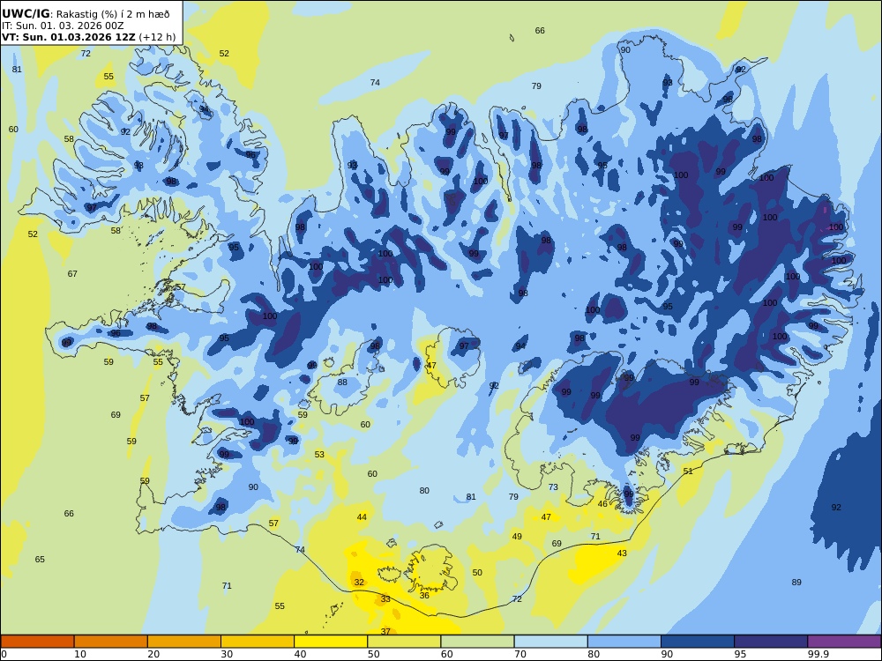Viewport: 882px width, 661px height.
Task: Select the orange 10–20 legend color band
Action: tap(111, 642)
